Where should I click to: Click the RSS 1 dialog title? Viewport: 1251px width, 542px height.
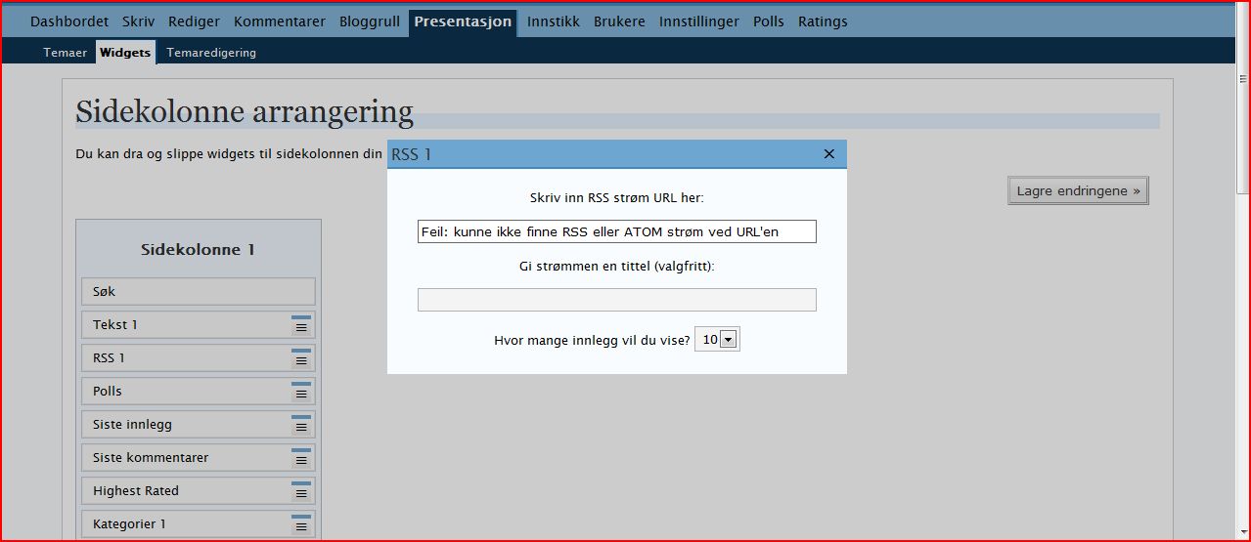411,154
